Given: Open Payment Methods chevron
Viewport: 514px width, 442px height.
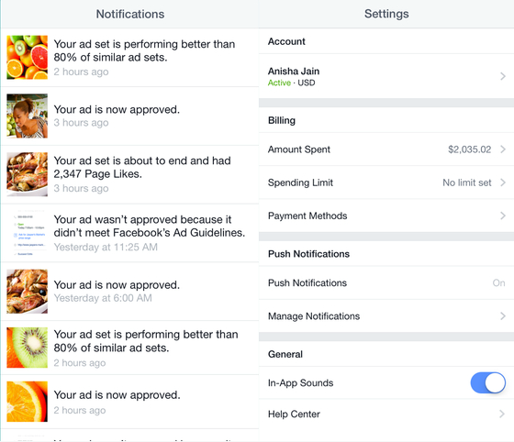Looking at the screenshot, I should tap(503, 215).
